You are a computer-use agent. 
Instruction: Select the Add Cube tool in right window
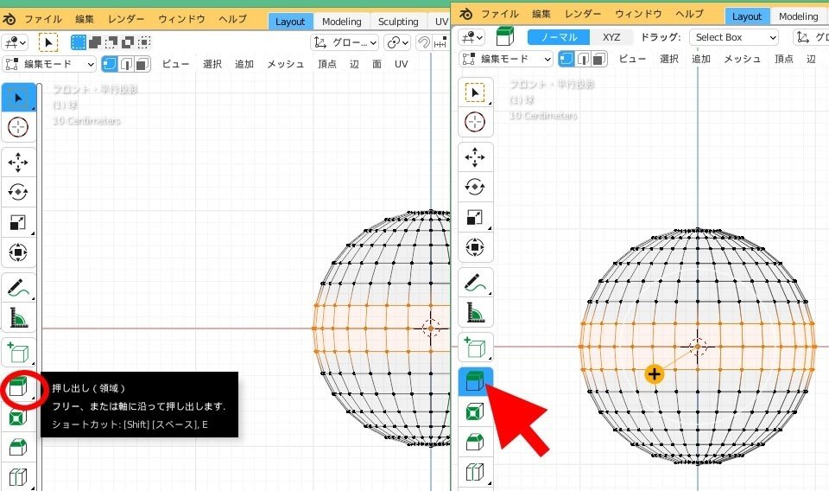(475, 348)
